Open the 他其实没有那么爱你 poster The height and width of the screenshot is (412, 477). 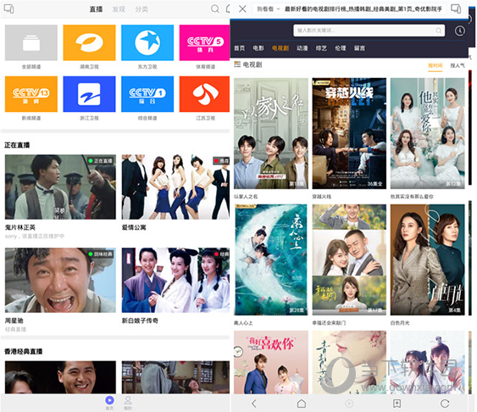tap(427, 133)
